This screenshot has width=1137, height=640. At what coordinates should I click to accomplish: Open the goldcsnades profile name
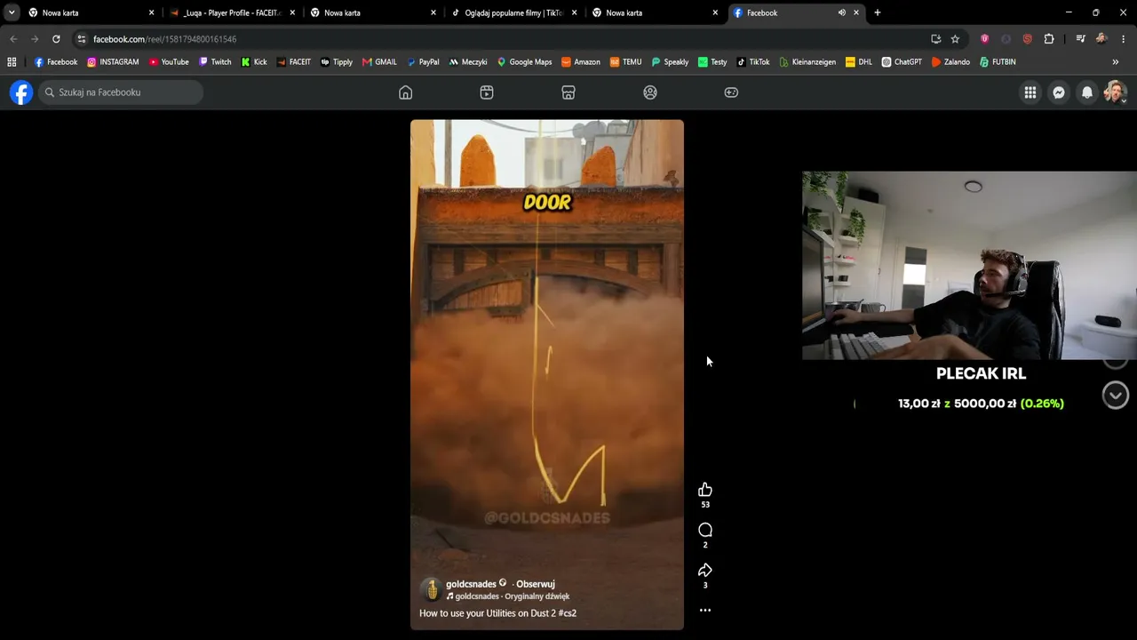click(471, 584)
